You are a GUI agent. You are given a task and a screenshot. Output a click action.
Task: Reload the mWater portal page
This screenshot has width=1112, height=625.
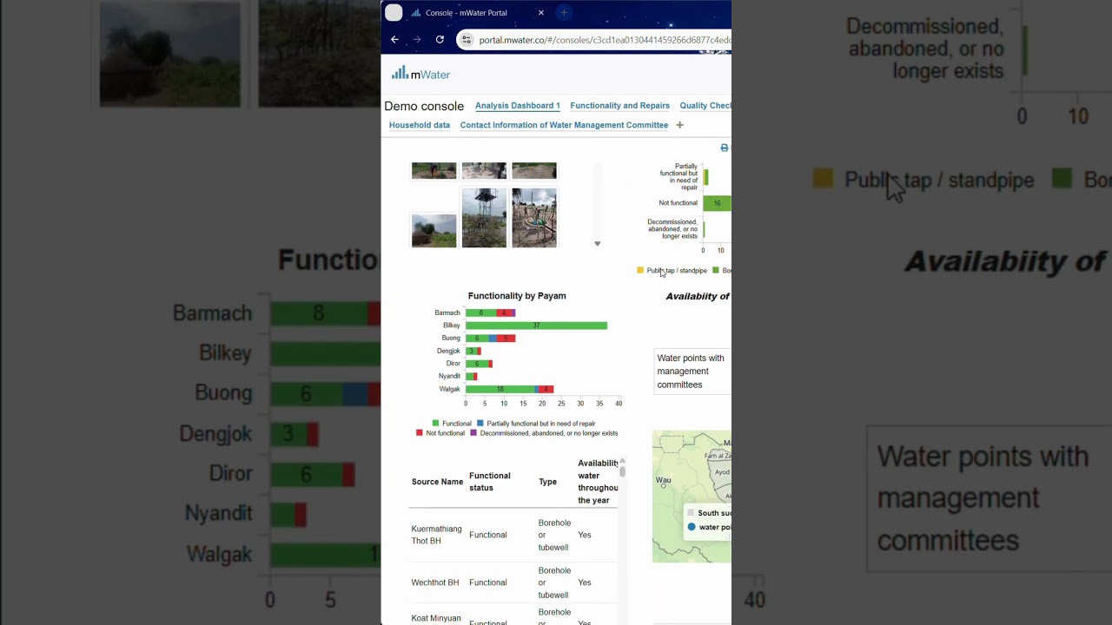[440, 39]
